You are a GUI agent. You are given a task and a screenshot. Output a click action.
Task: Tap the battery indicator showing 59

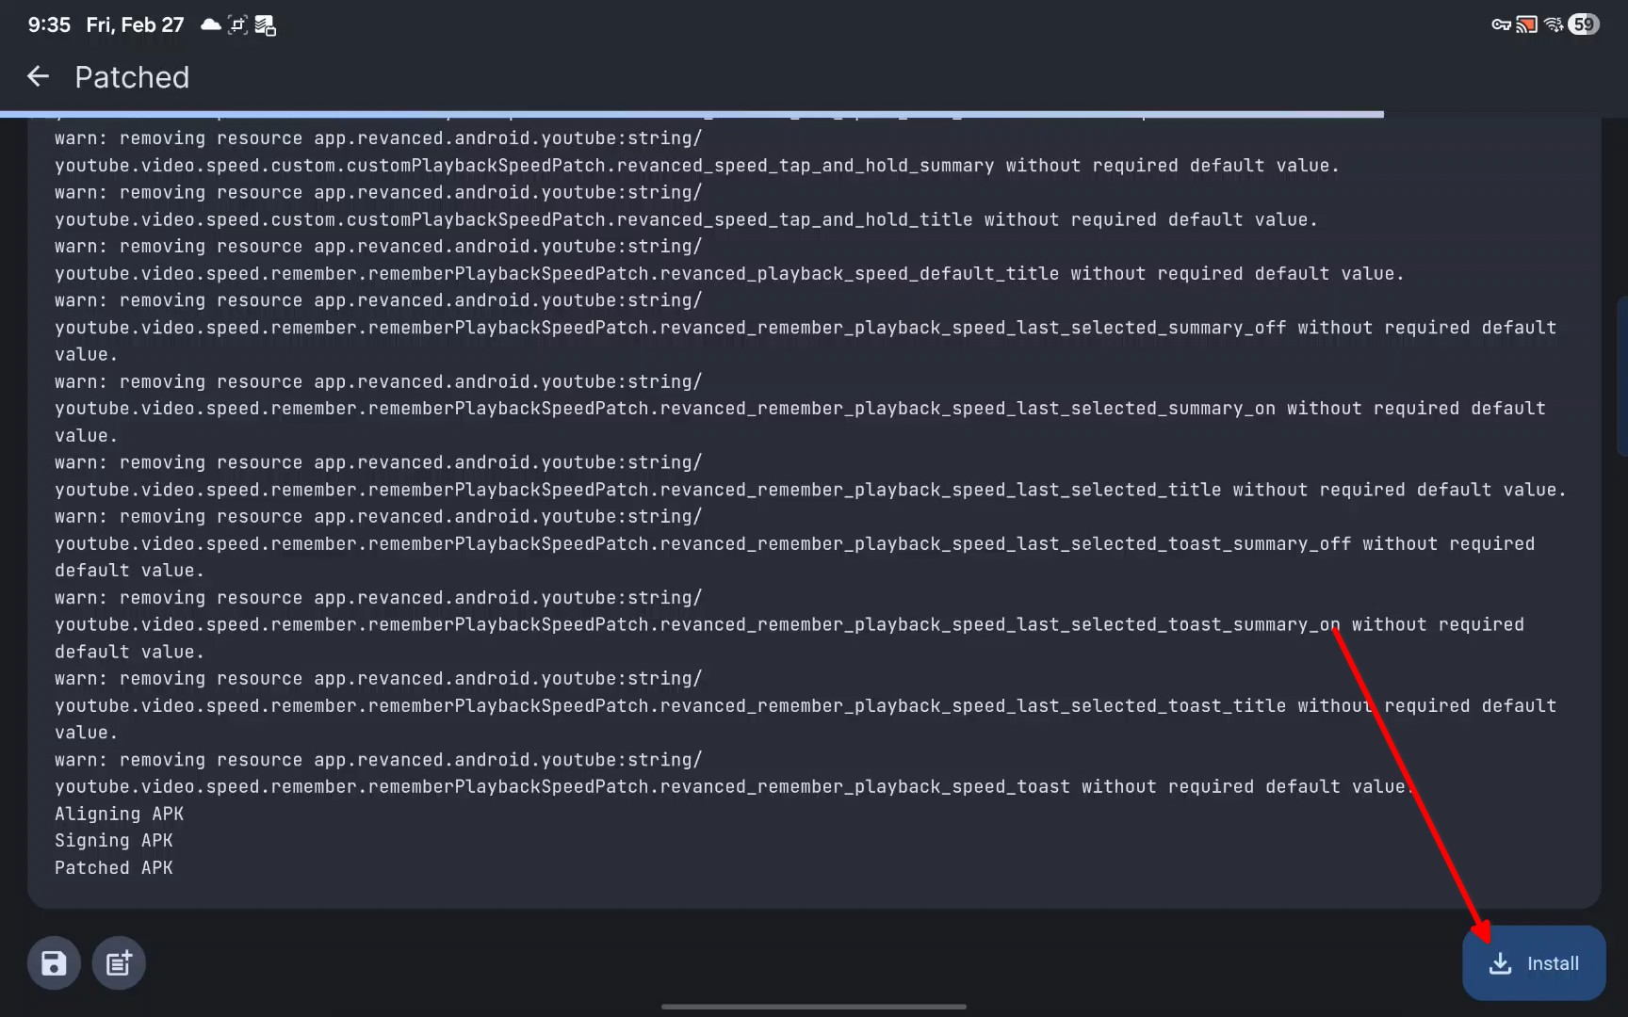click(x=1584, y=24)
